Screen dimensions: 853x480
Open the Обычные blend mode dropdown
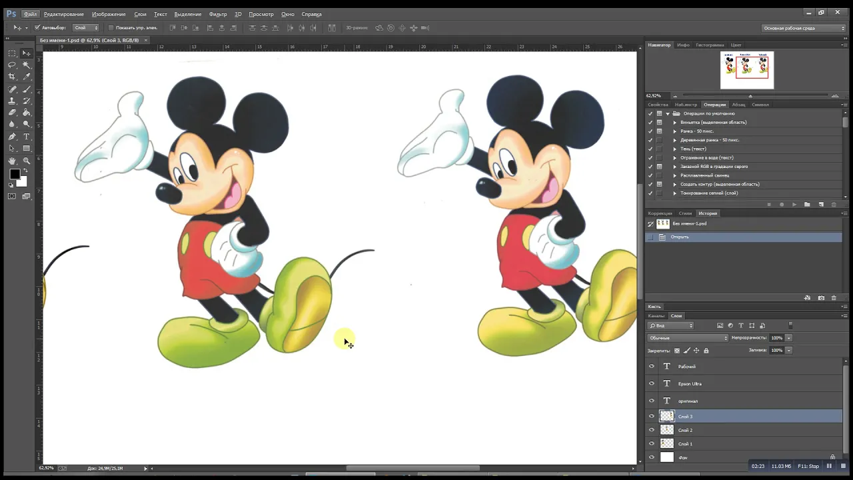[688, 338]
